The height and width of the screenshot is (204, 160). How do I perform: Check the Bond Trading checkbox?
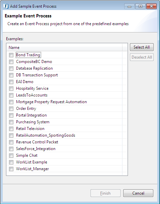(11, 55)
